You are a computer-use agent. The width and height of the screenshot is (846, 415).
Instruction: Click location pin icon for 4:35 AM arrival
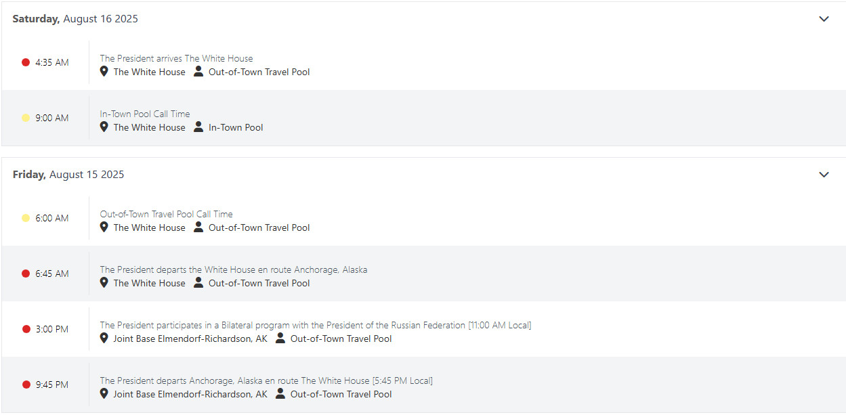pyautogui.click(x=104, y=72)
